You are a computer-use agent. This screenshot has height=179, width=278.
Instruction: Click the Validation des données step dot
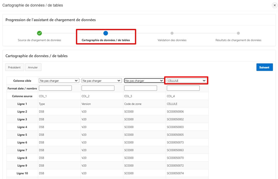tap(172, 33)
